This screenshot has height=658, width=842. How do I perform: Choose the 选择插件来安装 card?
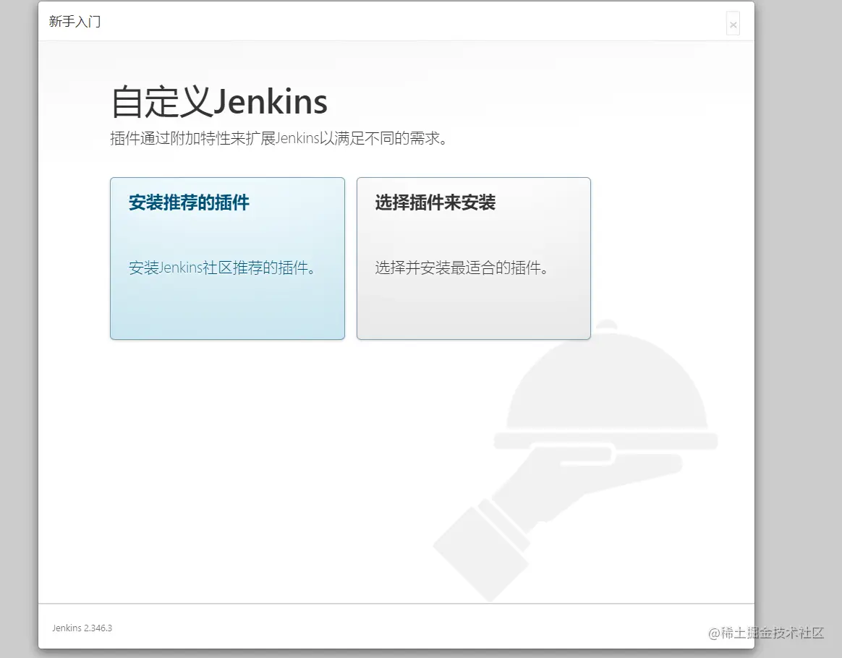(474, 258)
